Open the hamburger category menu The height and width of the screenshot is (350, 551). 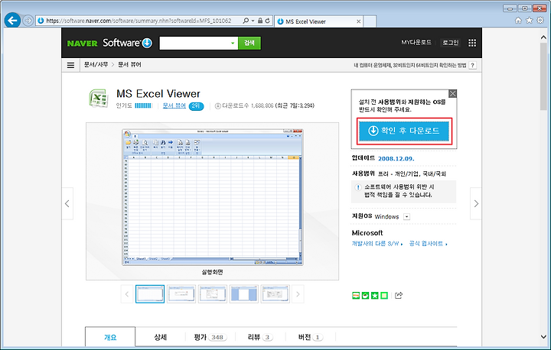pyautogui.click(x=70, y=65)
